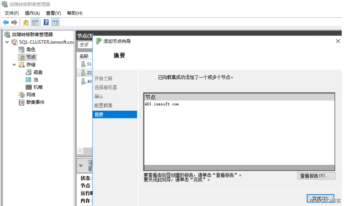Click the 存储 storage folder icon
The width and height of the screenshot is (344, 206).
[22, 64]
